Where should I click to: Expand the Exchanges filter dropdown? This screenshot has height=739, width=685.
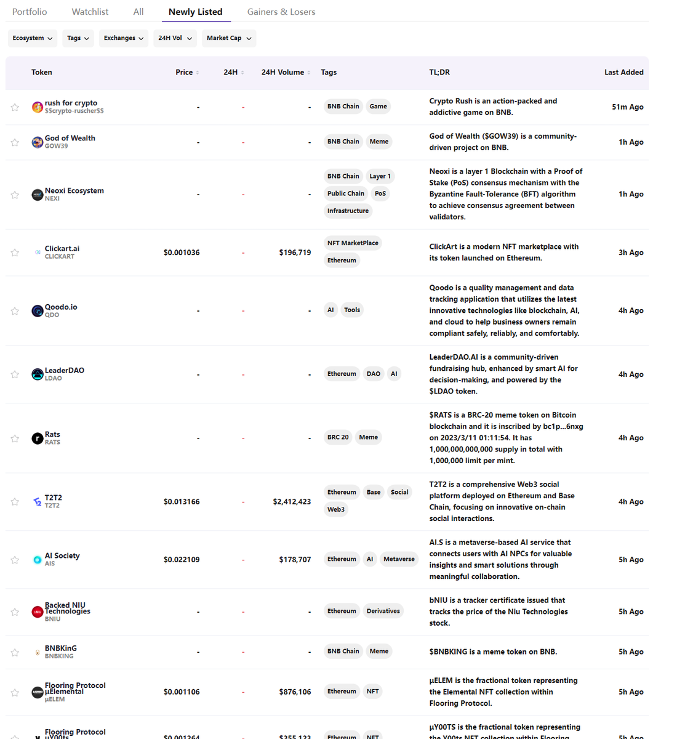click(124, 38)
